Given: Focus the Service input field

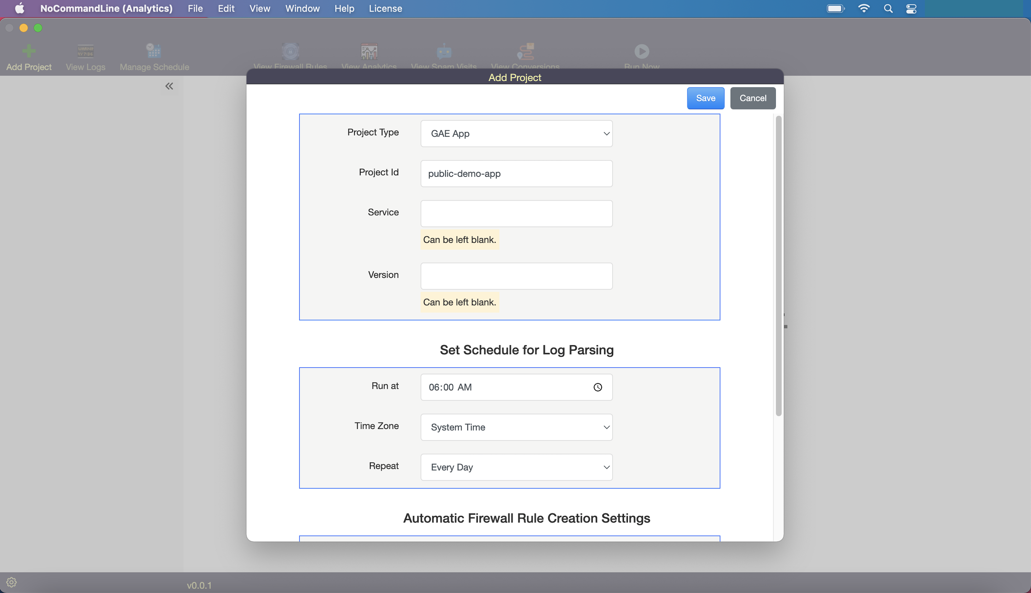Looking at the screenshot, I should [x=517, y=213].
